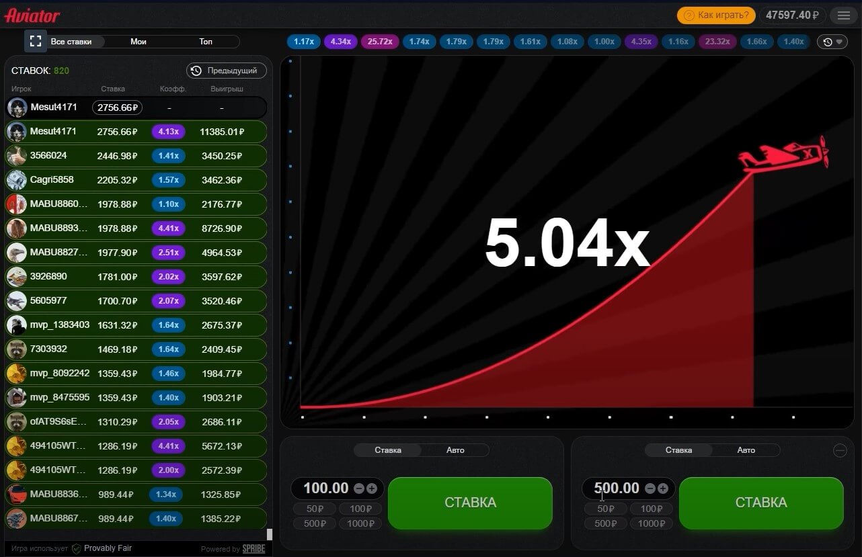Click 23.32x history multiplier chip
Viewport: 862px width, 557px height.
pos(718,42)
